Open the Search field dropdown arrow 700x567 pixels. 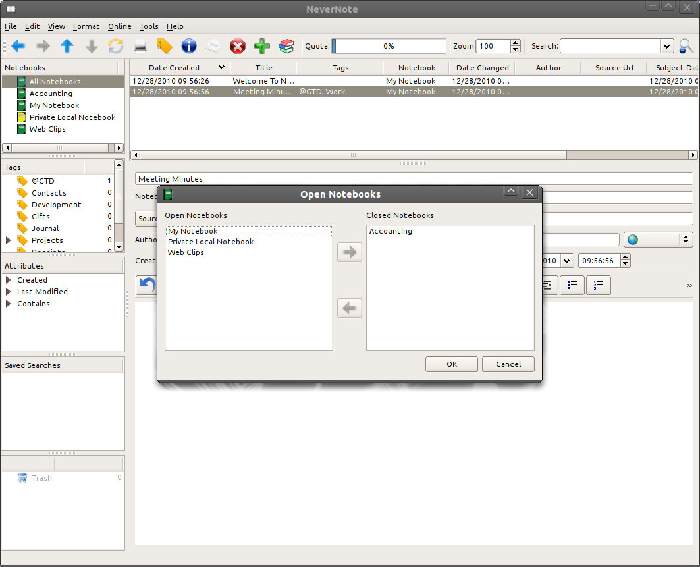pyautogui.click(x=666, y=46)
